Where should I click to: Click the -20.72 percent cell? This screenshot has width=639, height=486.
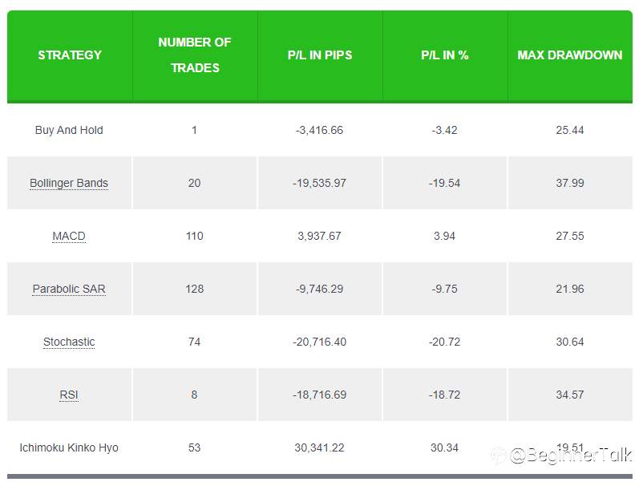click(x=445, y=342)
